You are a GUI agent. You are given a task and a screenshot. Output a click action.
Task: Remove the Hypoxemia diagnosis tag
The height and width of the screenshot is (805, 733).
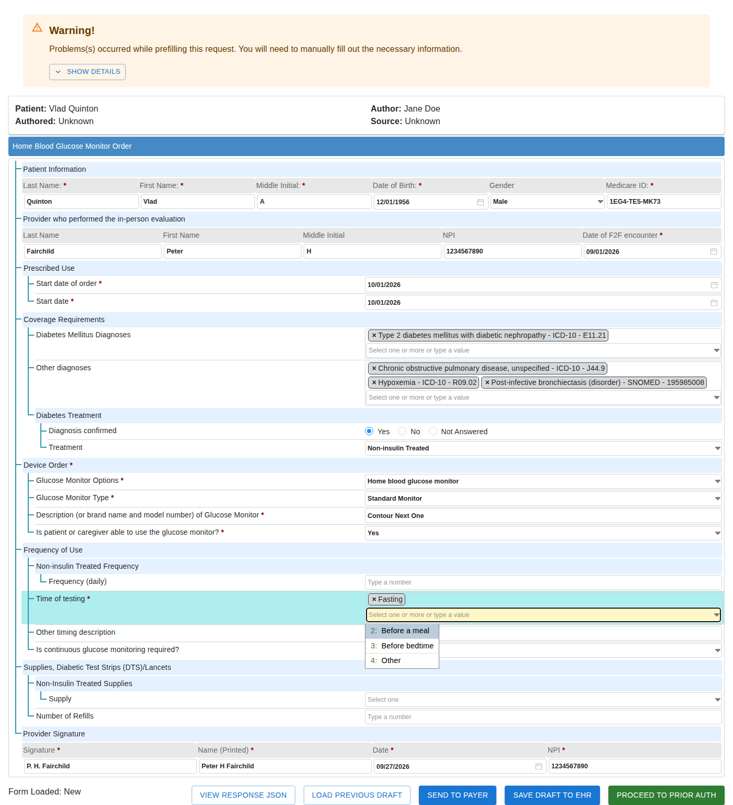[374, 383]
